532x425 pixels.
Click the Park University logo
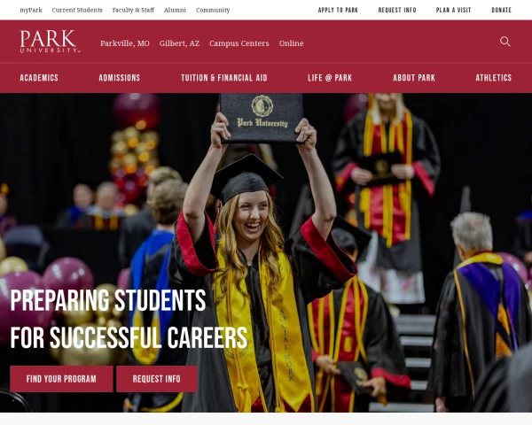tap(51, 42)
